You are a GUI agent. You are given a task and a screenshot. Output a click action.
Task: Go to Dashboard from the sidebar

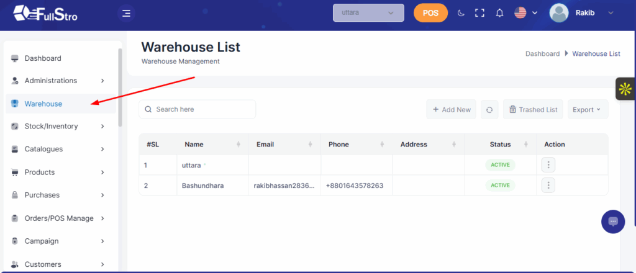[43, 58]
